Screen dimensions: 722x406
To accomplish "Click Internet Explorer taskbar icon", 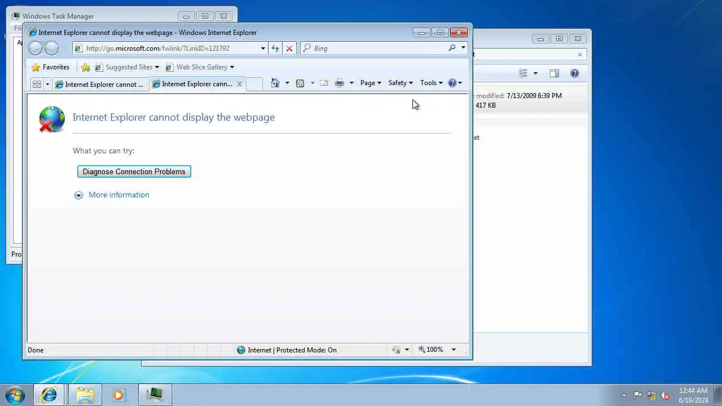I will [x=49, y=395].
